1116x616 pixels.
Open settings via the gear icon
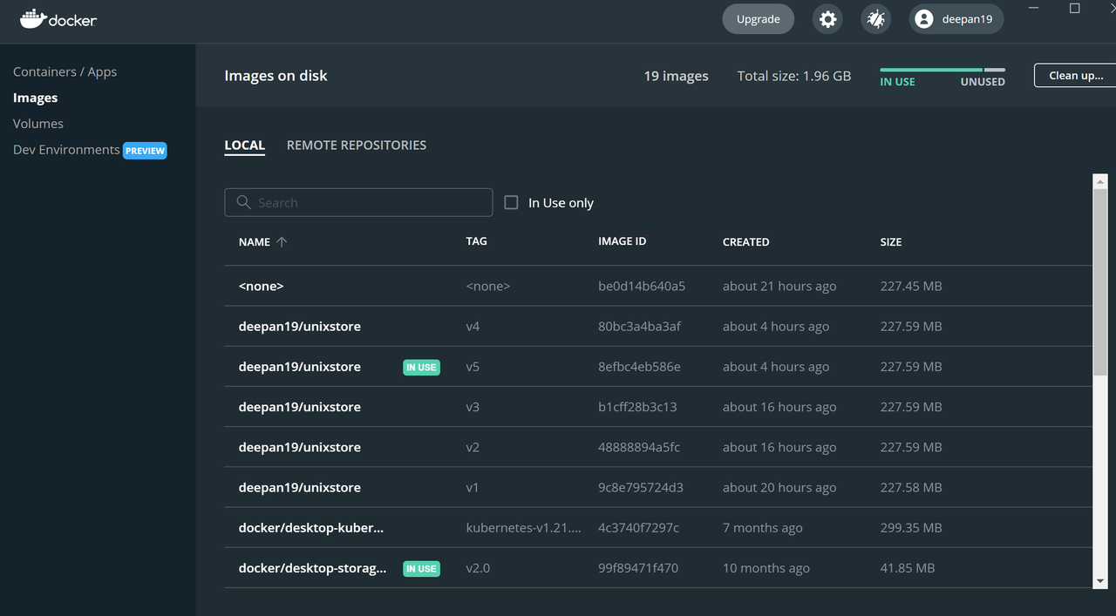827,19
